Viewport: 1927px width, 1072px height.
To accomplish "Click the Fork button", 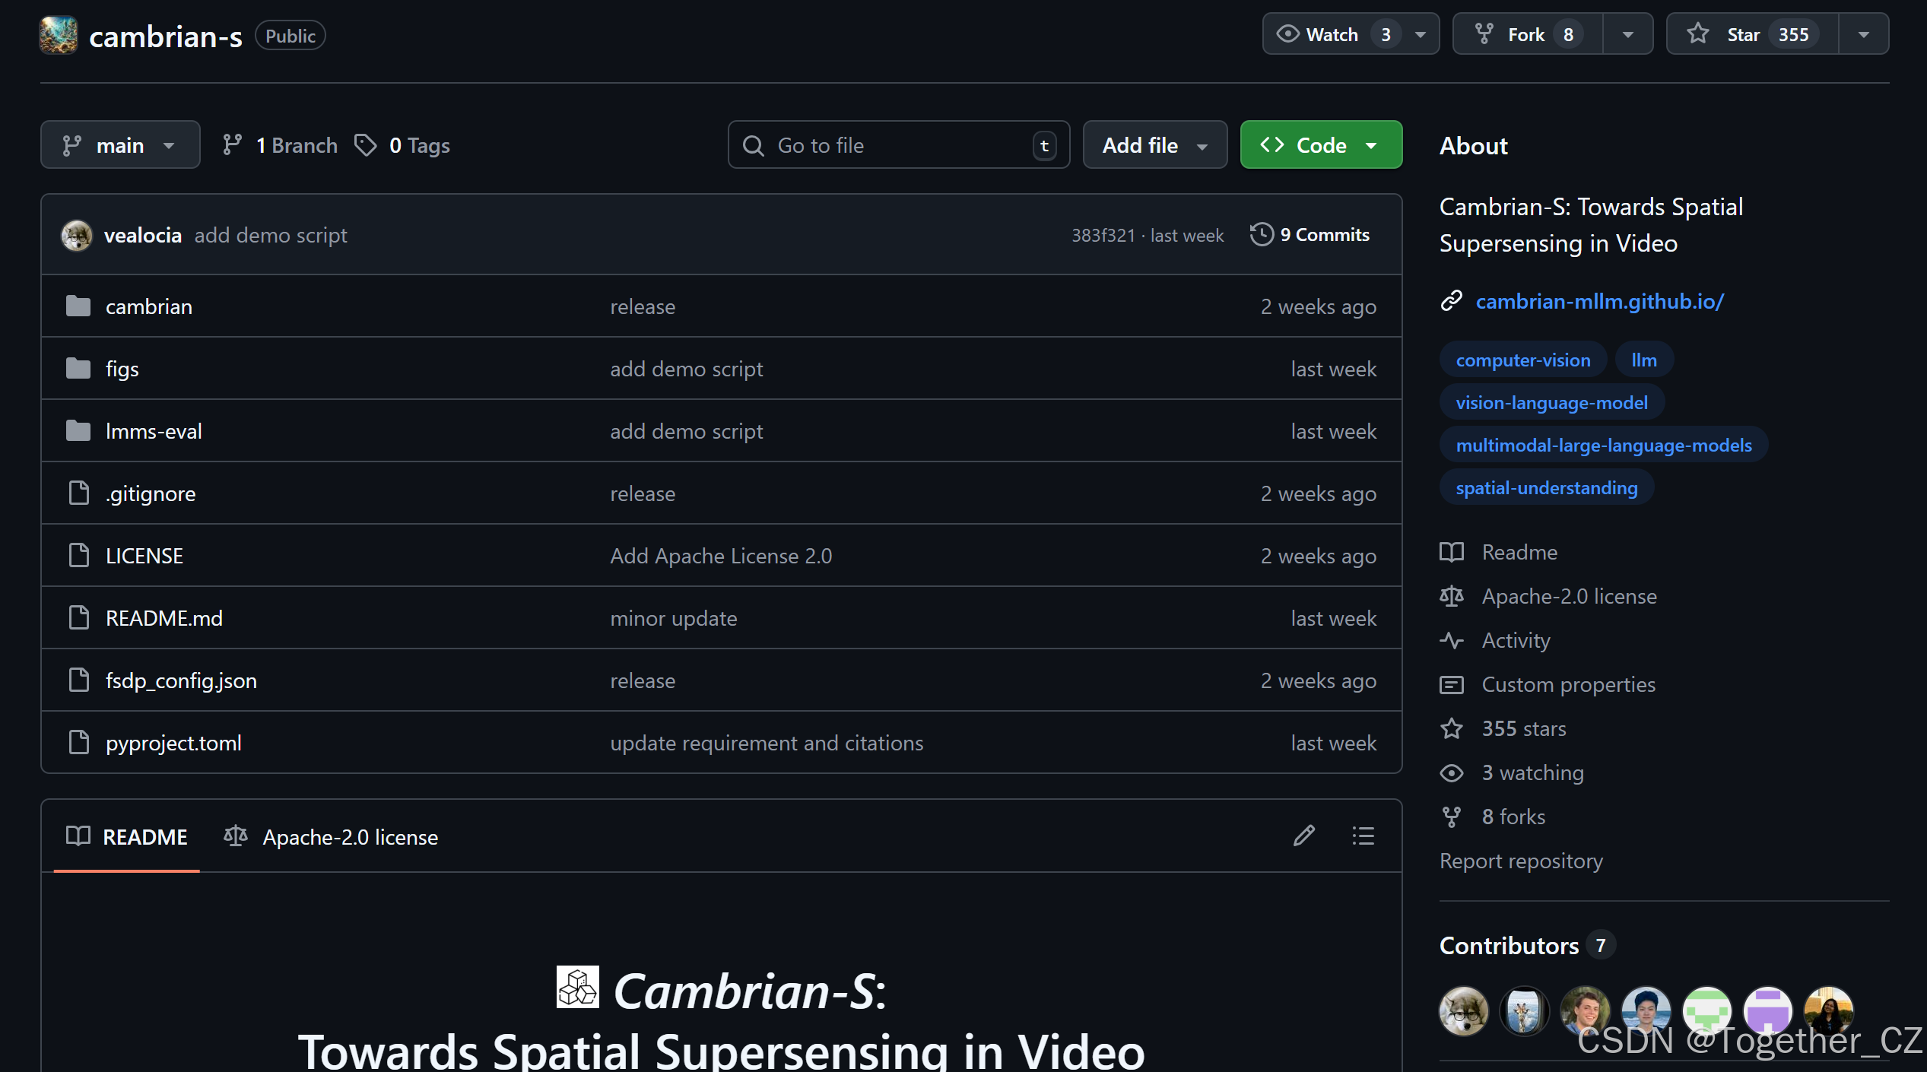I will pyautogui.click(x=1526, y=34).
